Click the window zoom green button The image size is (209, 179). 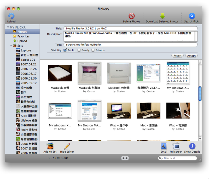[x=18, y=9]
